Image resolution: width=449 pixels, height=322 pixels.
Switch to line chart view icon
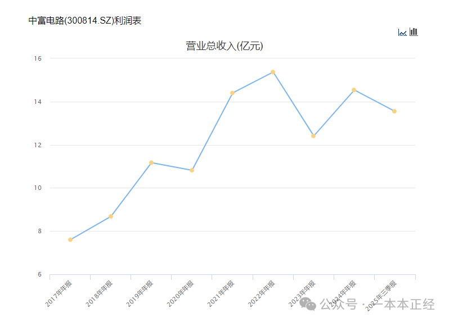point(402,33)
